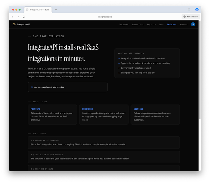Open the Account page link
The height and width of the screenshot is (183, 210).
[184, 24]
